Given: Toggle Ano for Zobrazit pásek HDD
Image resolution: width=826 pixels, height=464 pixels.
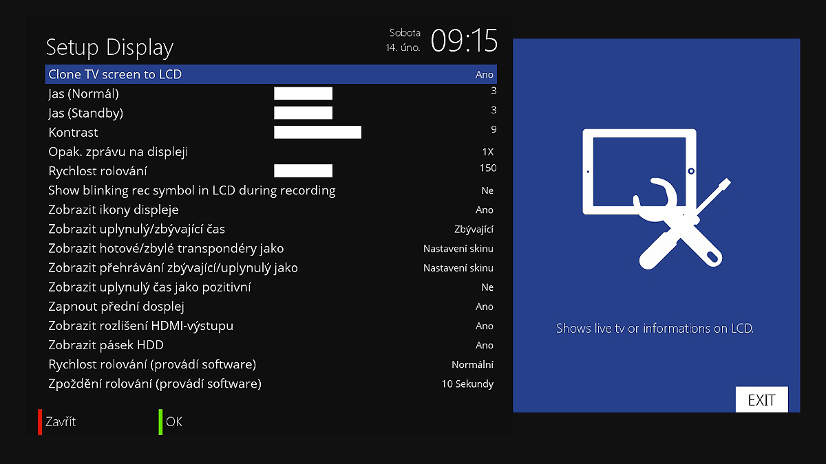Looking at the screenshot, I should click(485, 345).
